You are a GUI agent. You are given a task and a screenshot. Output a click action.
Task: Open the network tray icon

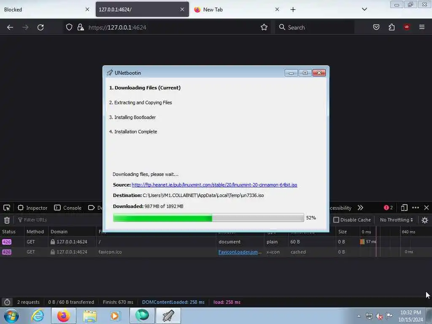(369, 316)
